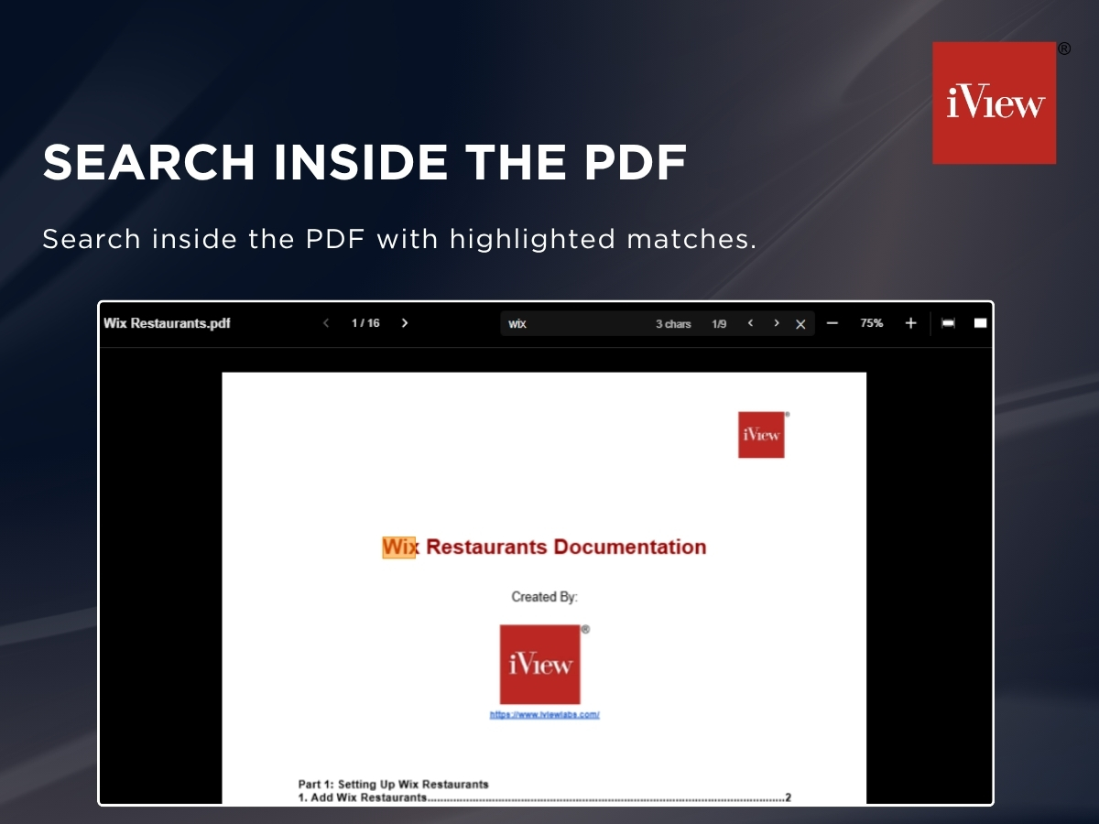Image resolution: width=1099 pixels, height=824 pixels.
Task: Go to the previous PDF page
Action: [x=326, y=323]
